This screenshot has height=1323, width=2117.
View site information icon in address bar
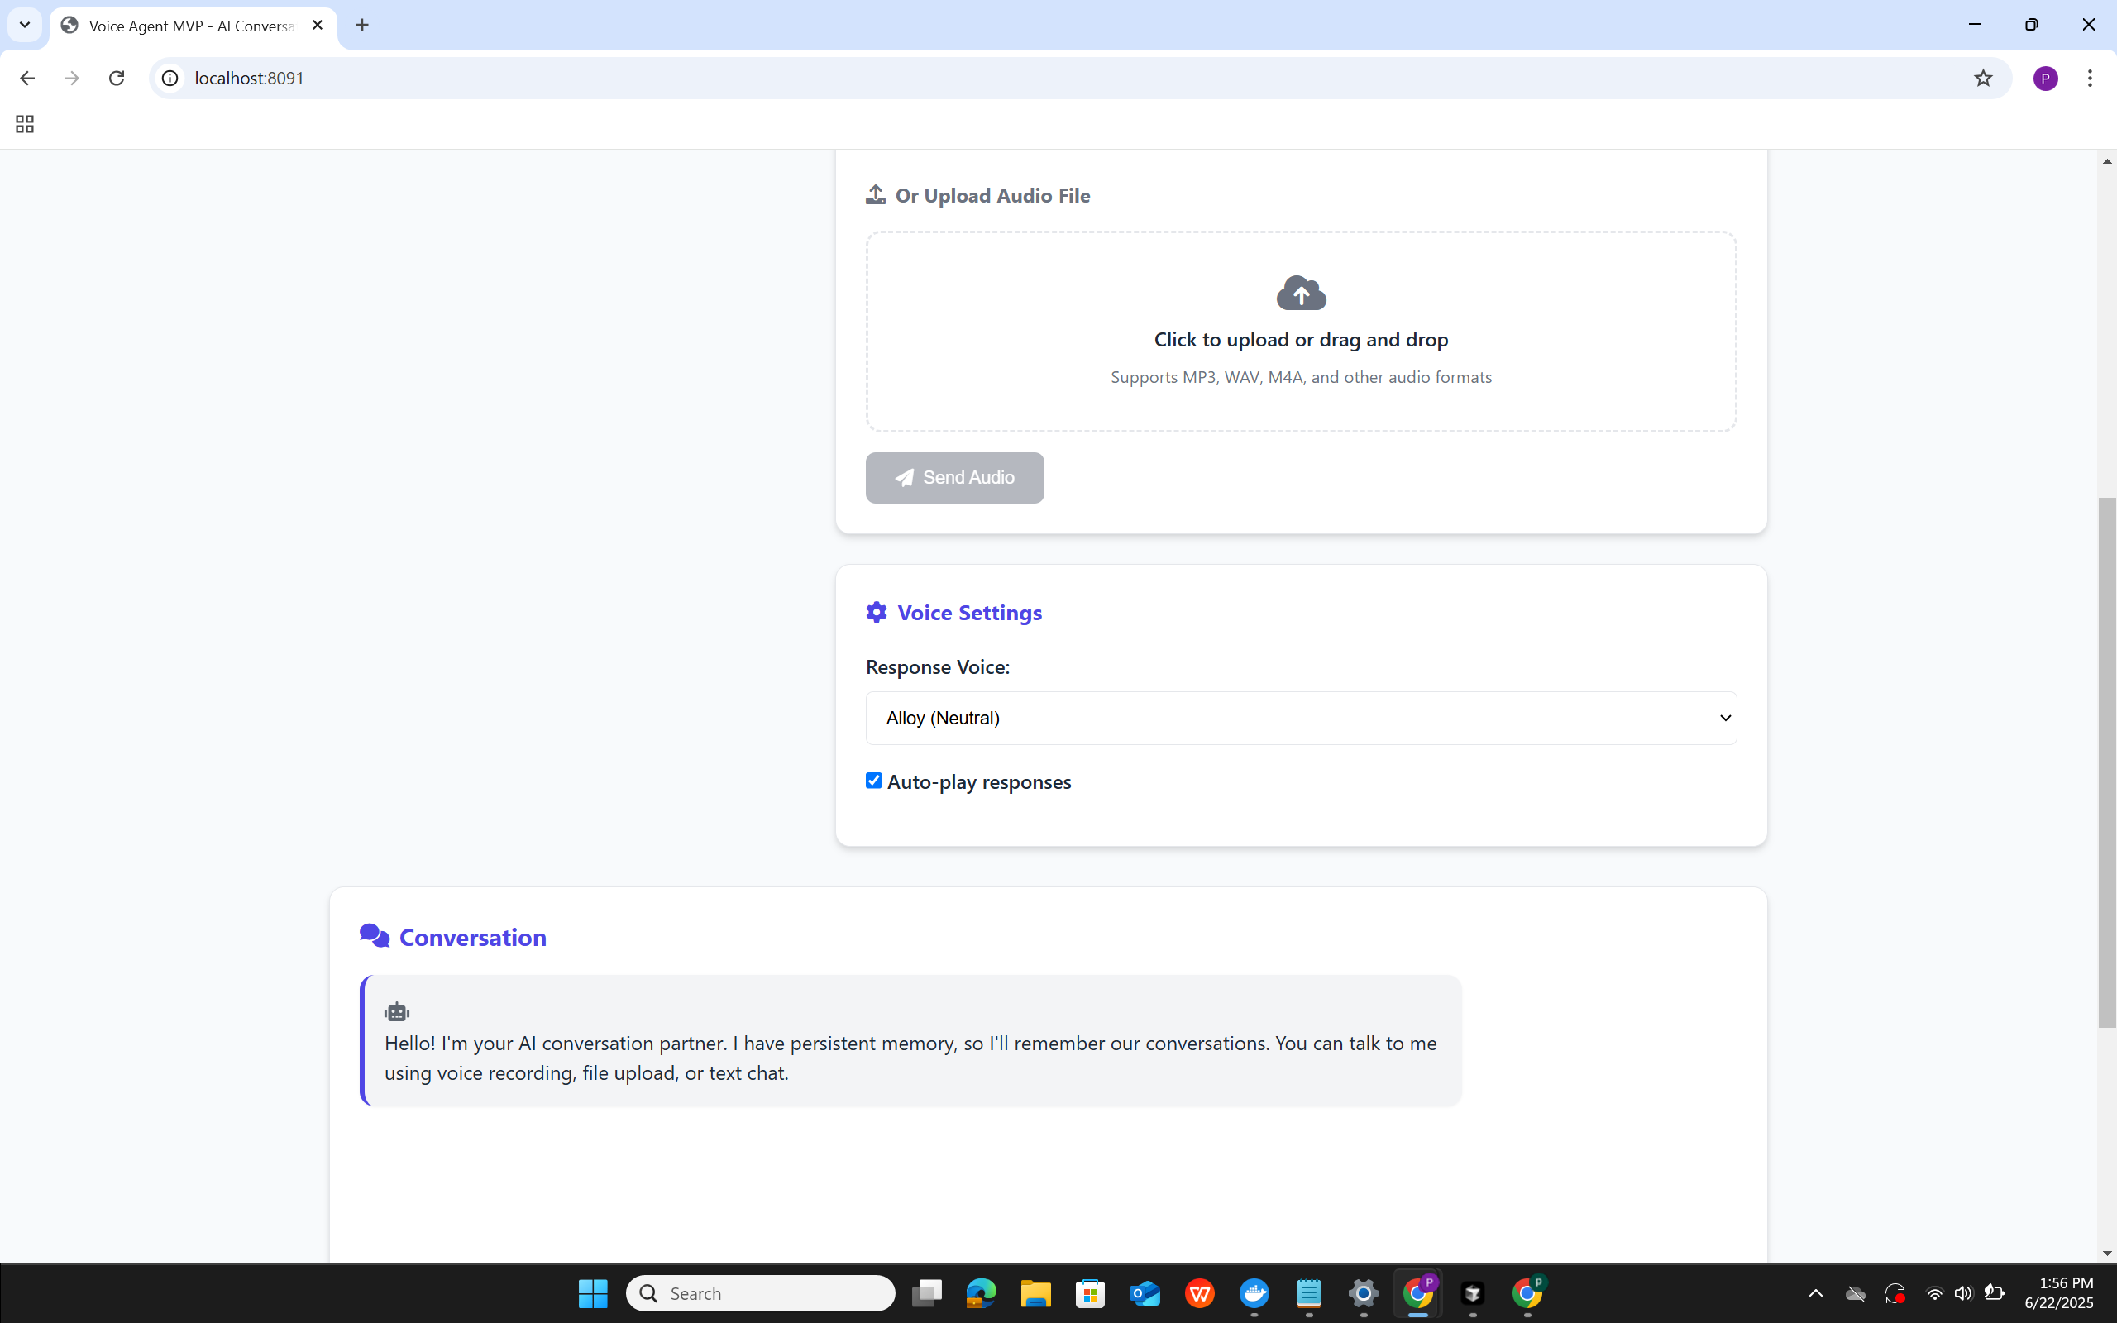[170, 78]
